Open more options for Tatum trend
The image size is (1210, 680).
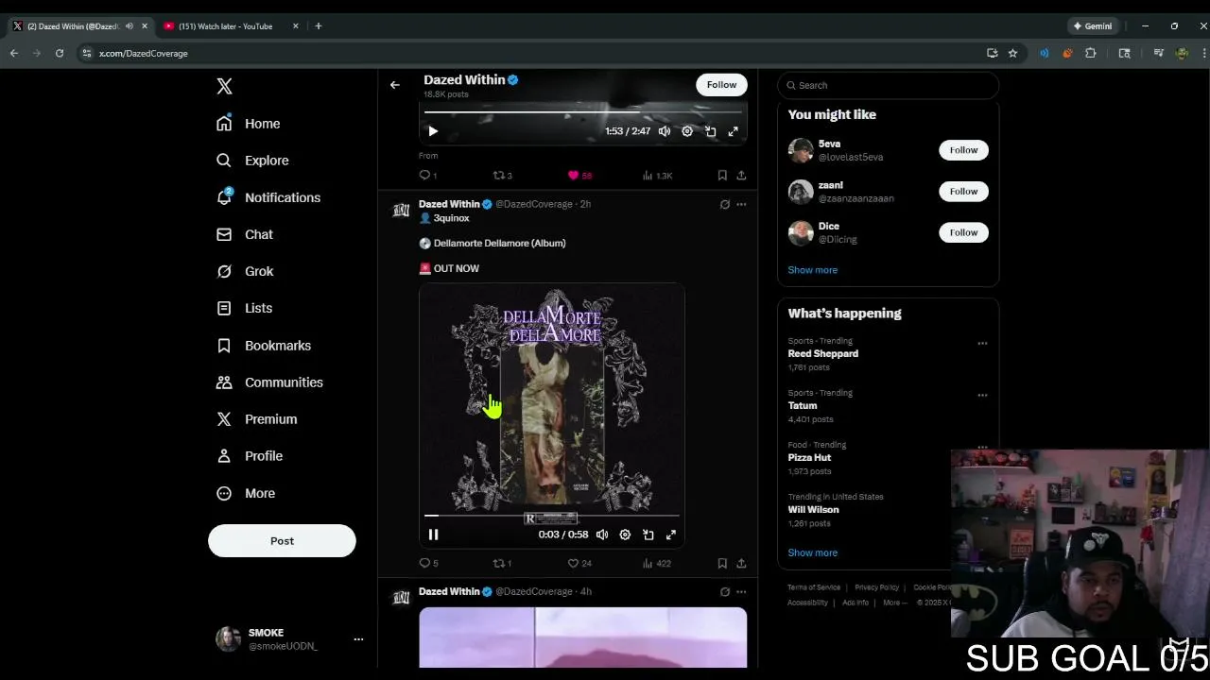point(982,395)
